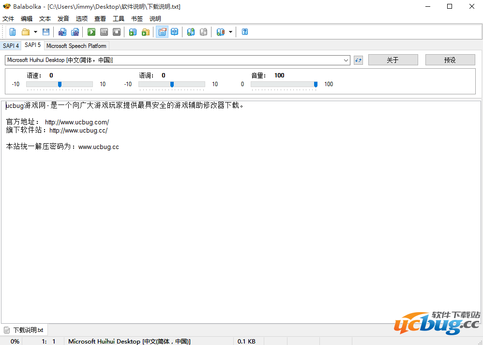Select the 下载说明.txt document tab at bottom
Viewport: 483px width, 345px height.
point(28,330)
